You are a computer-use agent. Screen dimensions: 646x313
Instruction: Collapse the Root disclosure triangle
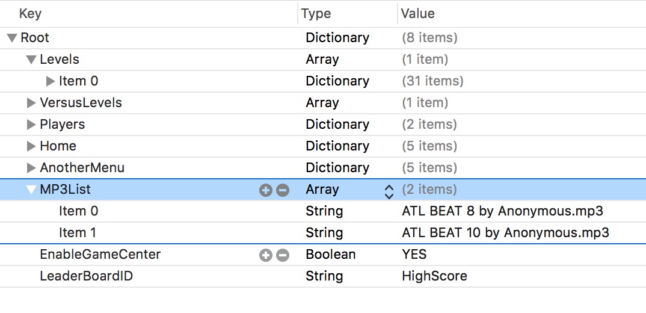click(x=12, y=38)
